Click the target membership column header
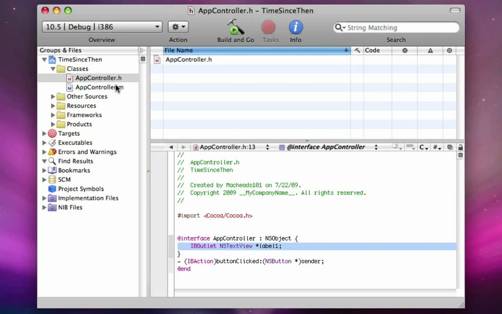This screenshot has height=314, width=502. pyautogui.click(x=450, y=50)
